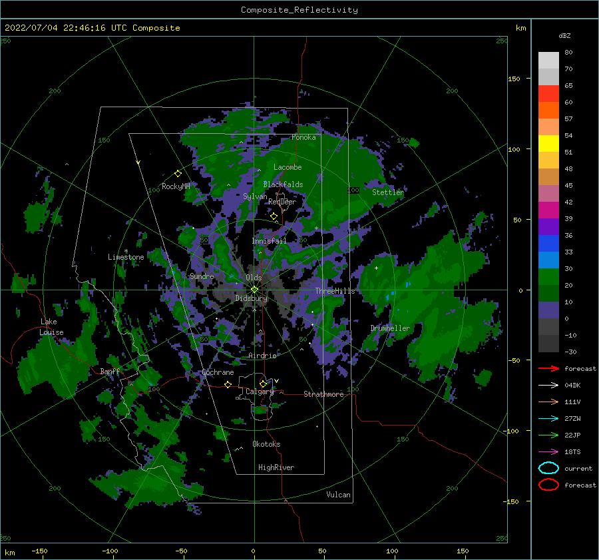Image resolution: width=599 pixels, height=560 pixels.
Task: Click the Lake Louise label
Action: [x=52, y=327]
